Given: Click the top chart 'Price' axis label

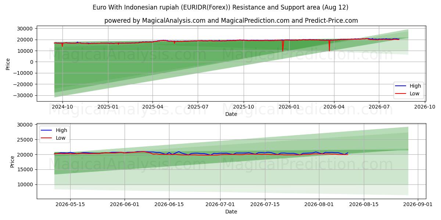Looking at the screenshot, I should coord(8,63).
